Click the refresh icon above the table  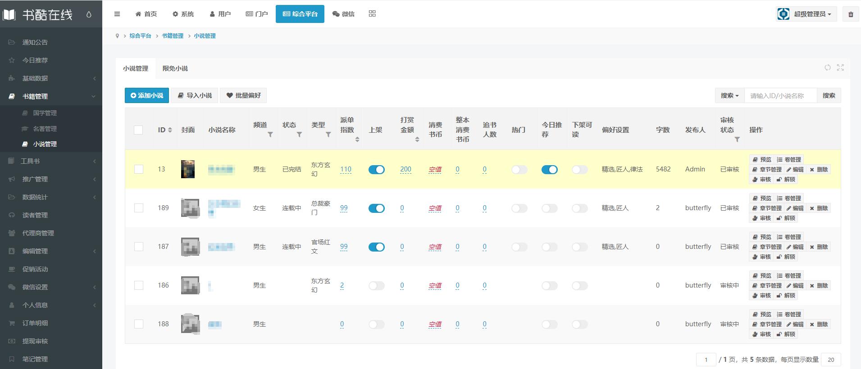tap(828, 67)
